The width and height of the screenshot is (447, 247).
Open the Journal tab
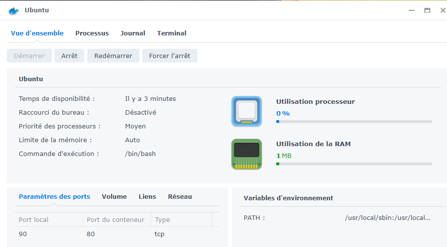click(x=133, y=33)
